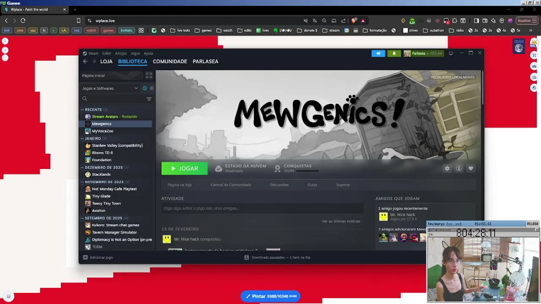Image resolution: width=541 pixels, height=304 pixels.
Task: Click the Pintar button on Wplace
Action: tap(270, 296)
